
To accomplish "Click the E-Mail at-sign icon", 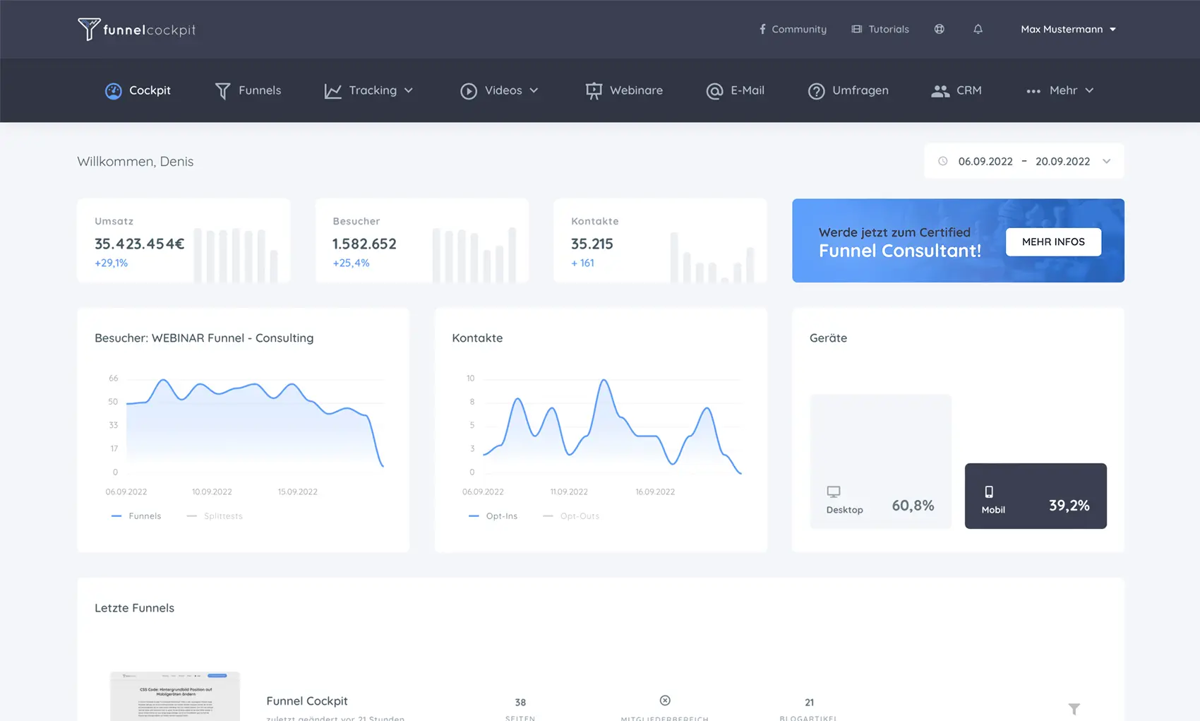I will pyautogui.click(x=714, y=90).
